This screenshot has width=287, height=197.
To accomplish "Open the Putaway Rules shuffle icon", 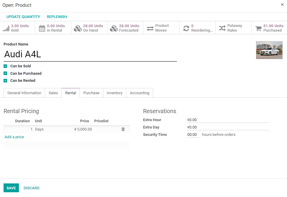I will click(222, 28).
